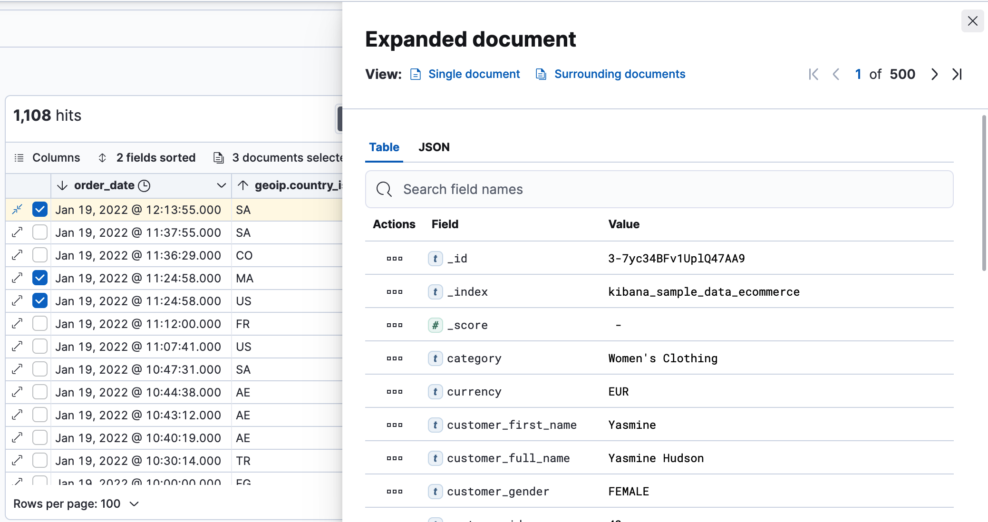Jump to the last document with the skip-end arrow
This screenshot has height=522, width=988.
pyautogui.click(x=957, y=74)
